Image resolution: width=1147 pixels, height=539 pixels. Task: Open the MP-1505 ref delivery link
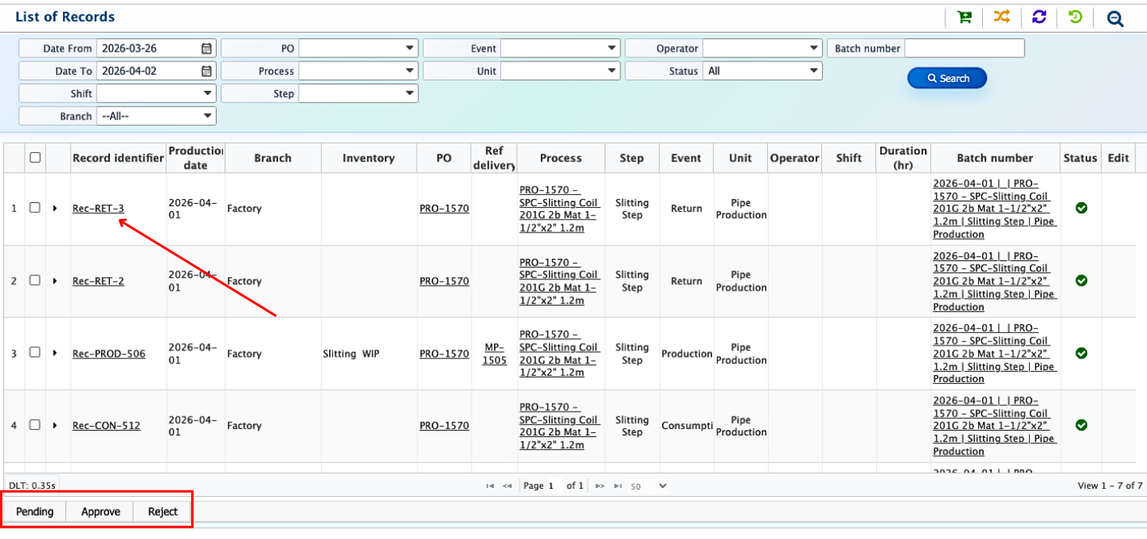point(494,353)
